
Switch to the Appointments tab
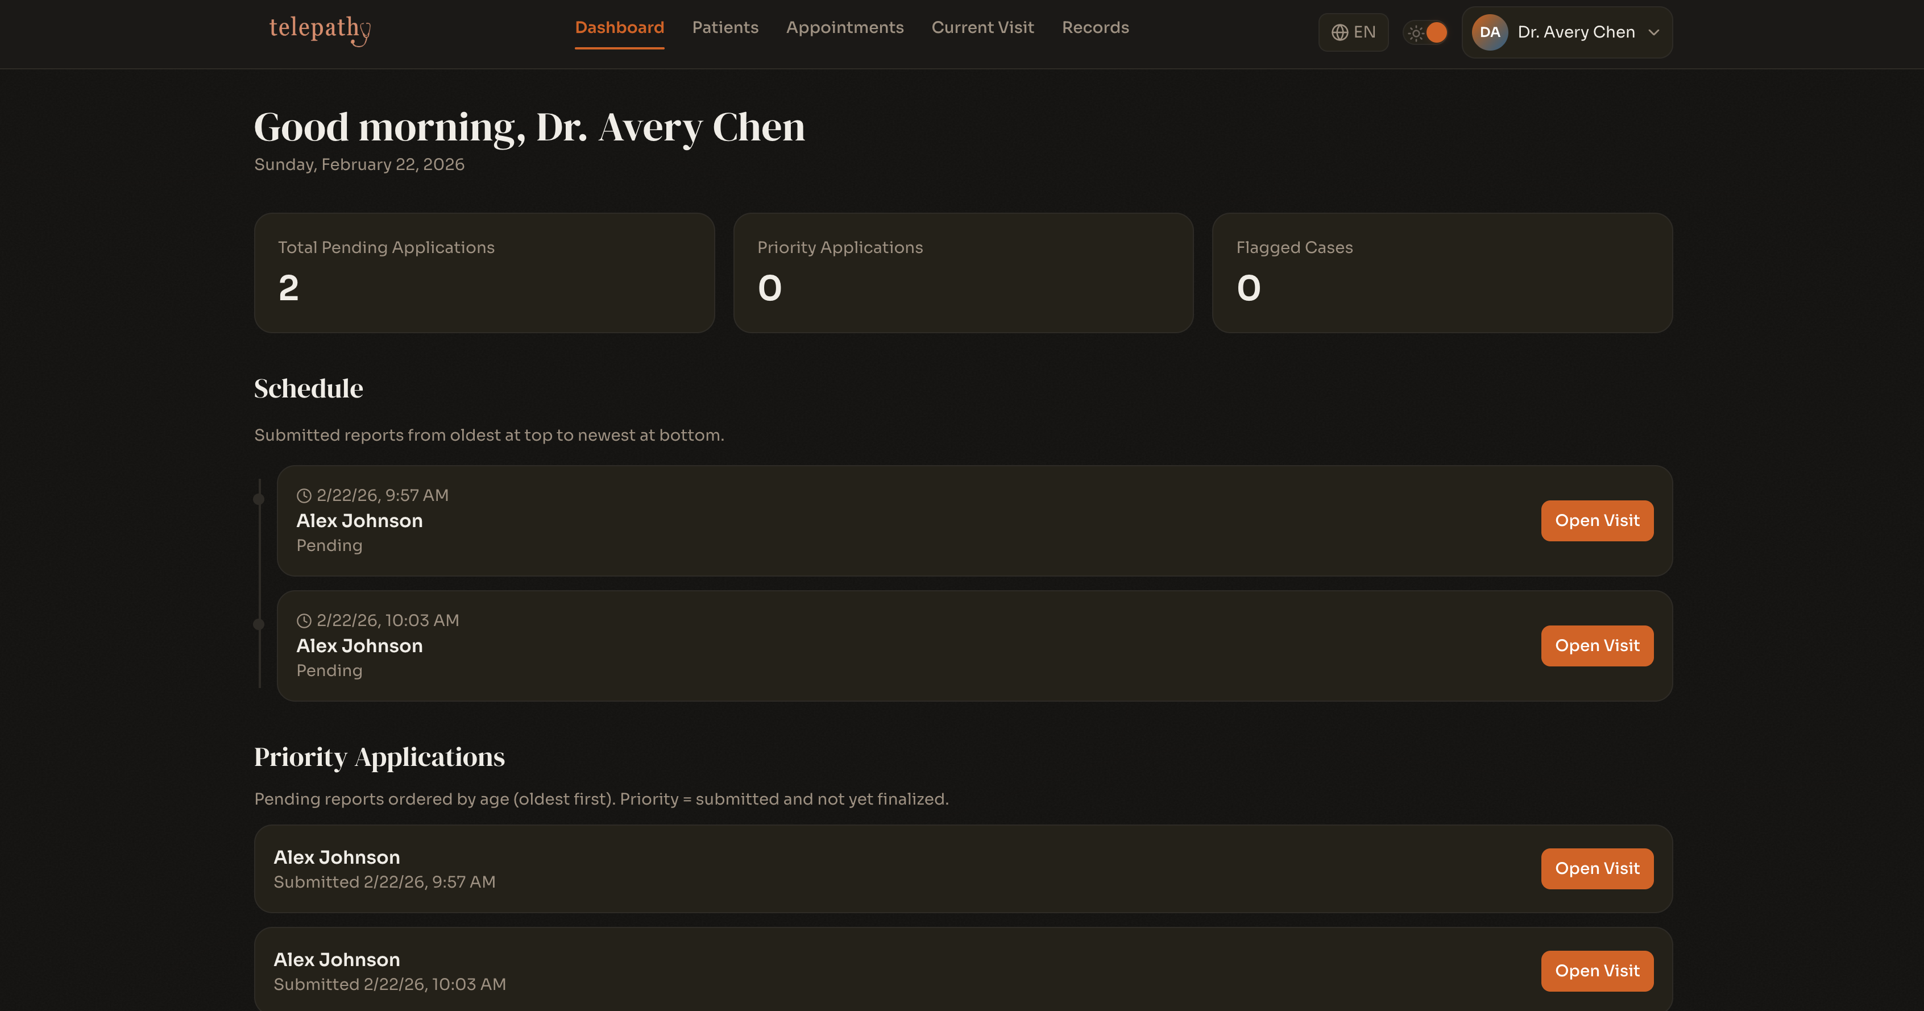click(845, 28)
